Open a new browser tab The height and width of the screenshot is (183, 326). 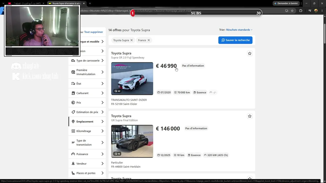pyautogui.click(x=90, y=3)
